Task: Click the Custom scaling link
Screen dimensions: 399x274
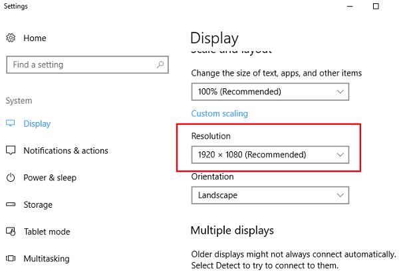Action: coord(219,113)
